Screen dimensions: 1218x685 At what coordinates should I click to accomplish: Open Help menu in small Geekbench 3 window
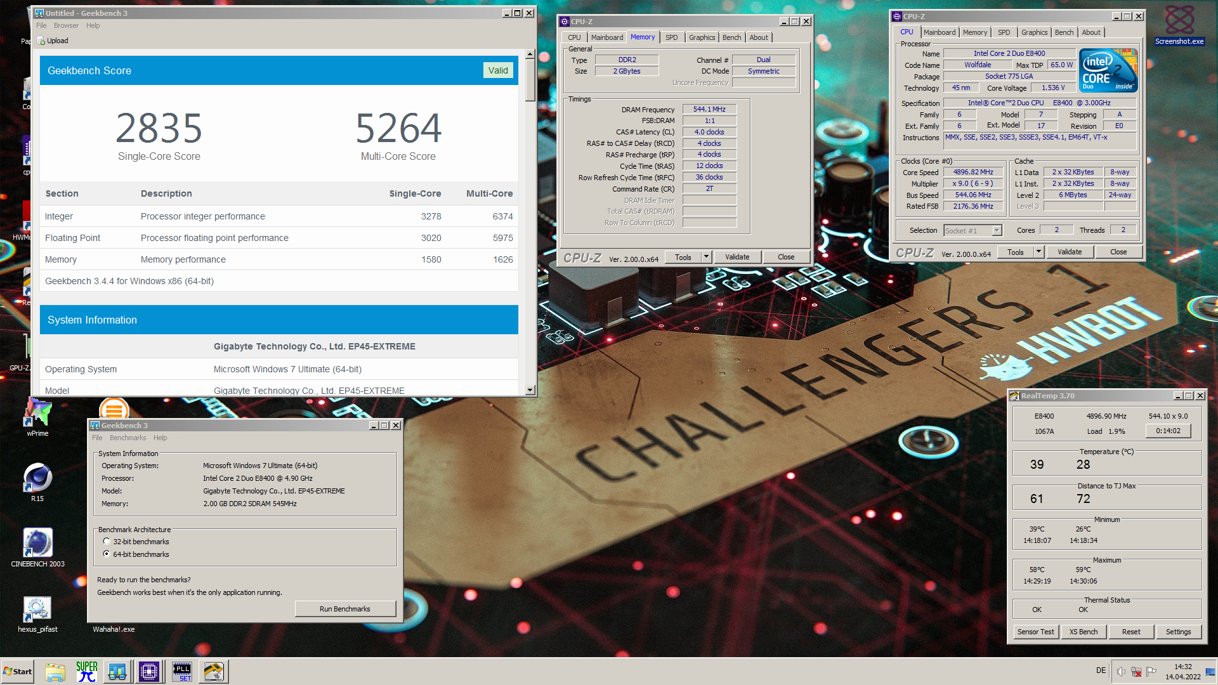[x=160, y=438]
